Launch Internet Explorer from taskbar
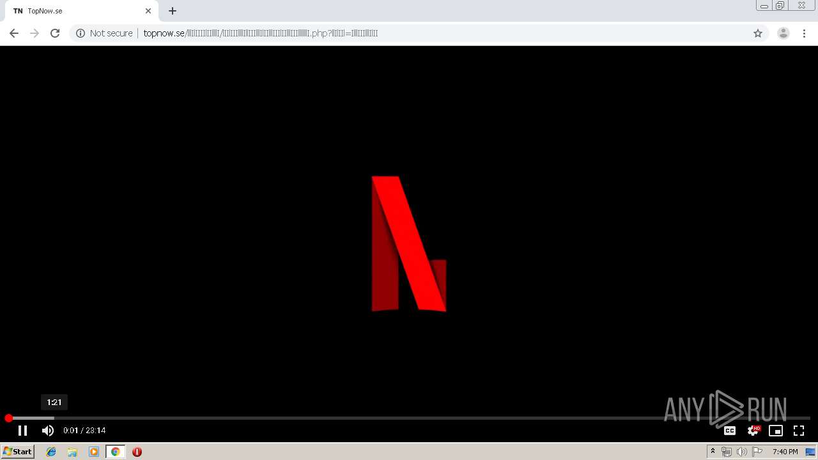 pyautogui.click(x=51, y=452)
